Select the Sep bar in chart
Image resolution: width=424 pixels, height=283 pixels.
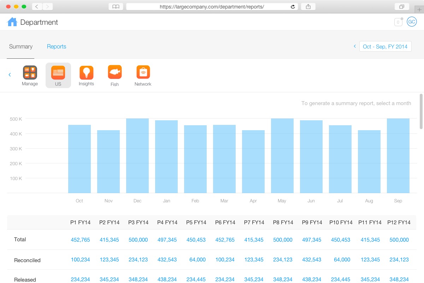click(x=398, y=156)
